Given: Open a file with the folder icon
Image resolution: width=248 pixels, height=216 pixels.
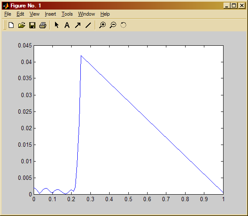Looking at the screenshot, I should 22,25.
